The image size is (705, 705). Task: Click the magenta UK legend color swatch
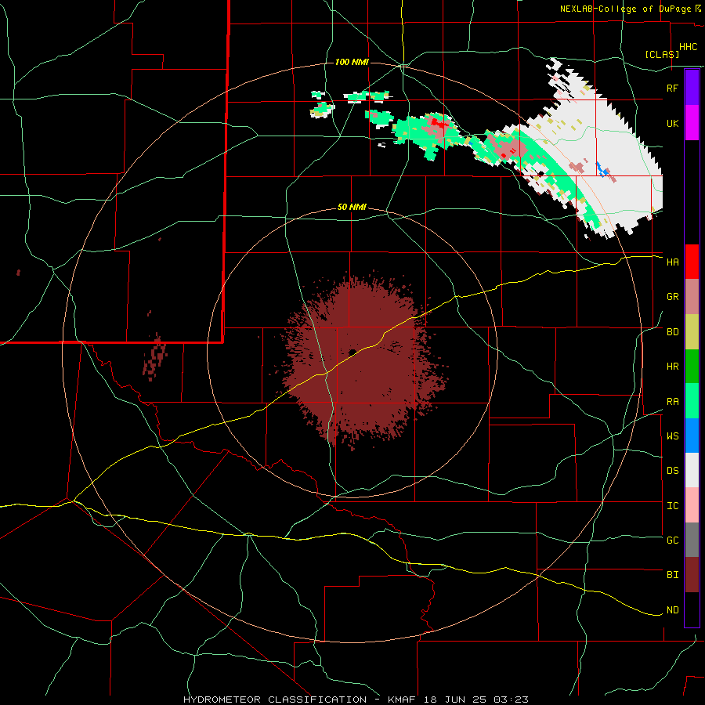(x=692, y=122)
